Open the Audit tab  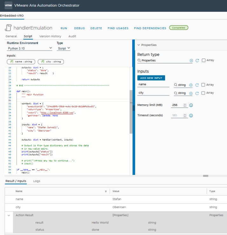tap(72, 36)
